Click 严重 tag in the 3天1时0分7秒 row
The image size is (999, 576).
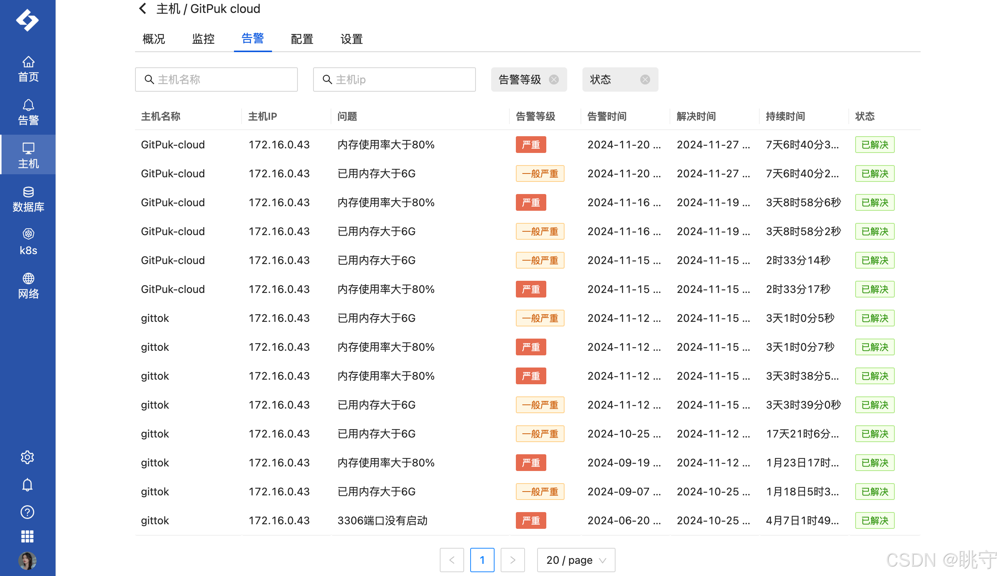click(531, 347)
